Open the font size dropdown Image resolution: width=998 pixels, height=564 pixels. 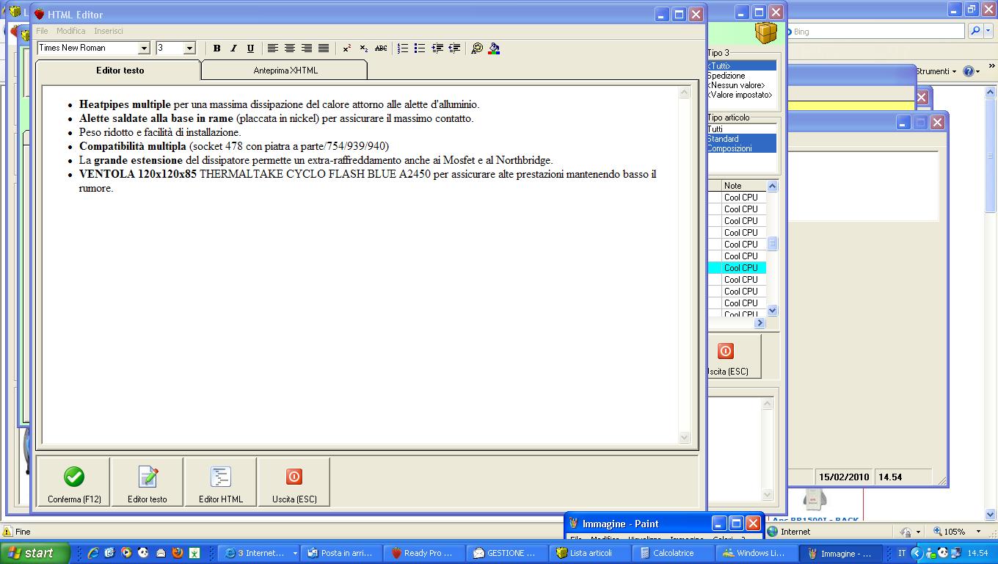(189, 48)
